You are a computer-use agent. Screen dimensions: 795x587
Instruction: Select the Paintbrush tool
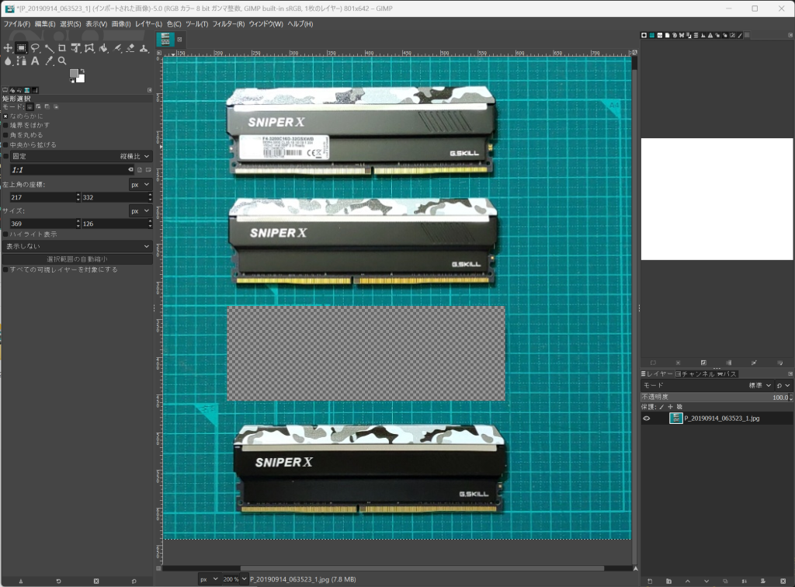(x=117, y=48)
